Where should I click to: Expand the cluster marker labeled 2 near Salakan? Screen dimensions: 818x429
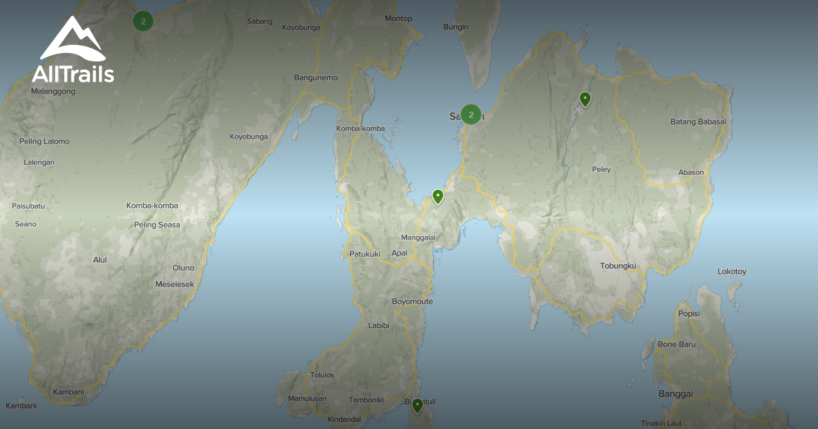click(470, 114)
